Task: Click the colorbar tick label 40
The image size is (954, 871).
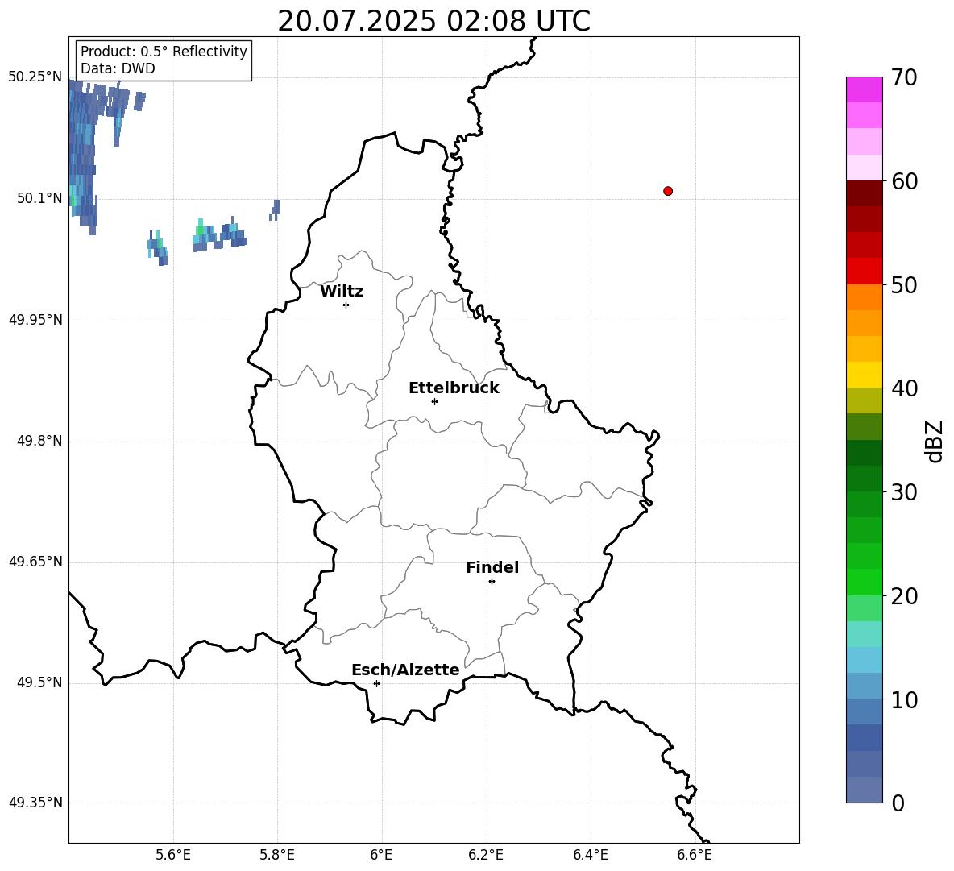Action: click(x=904, y=388)
